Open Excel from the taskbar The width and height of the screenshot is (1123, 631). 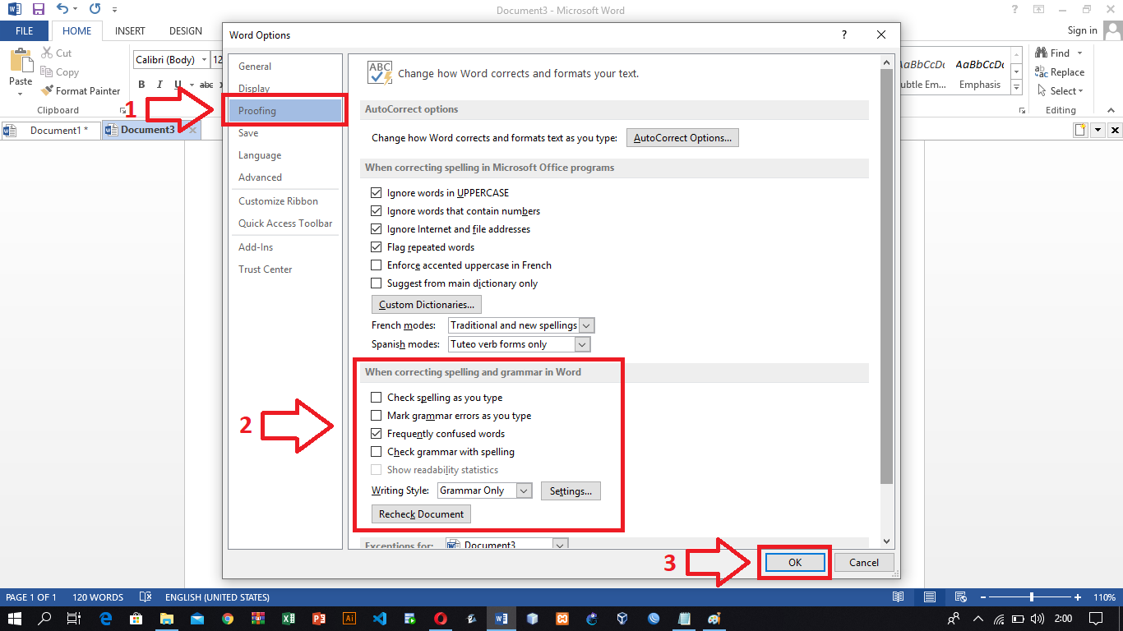pyautogui.click(x=289, y=619)
